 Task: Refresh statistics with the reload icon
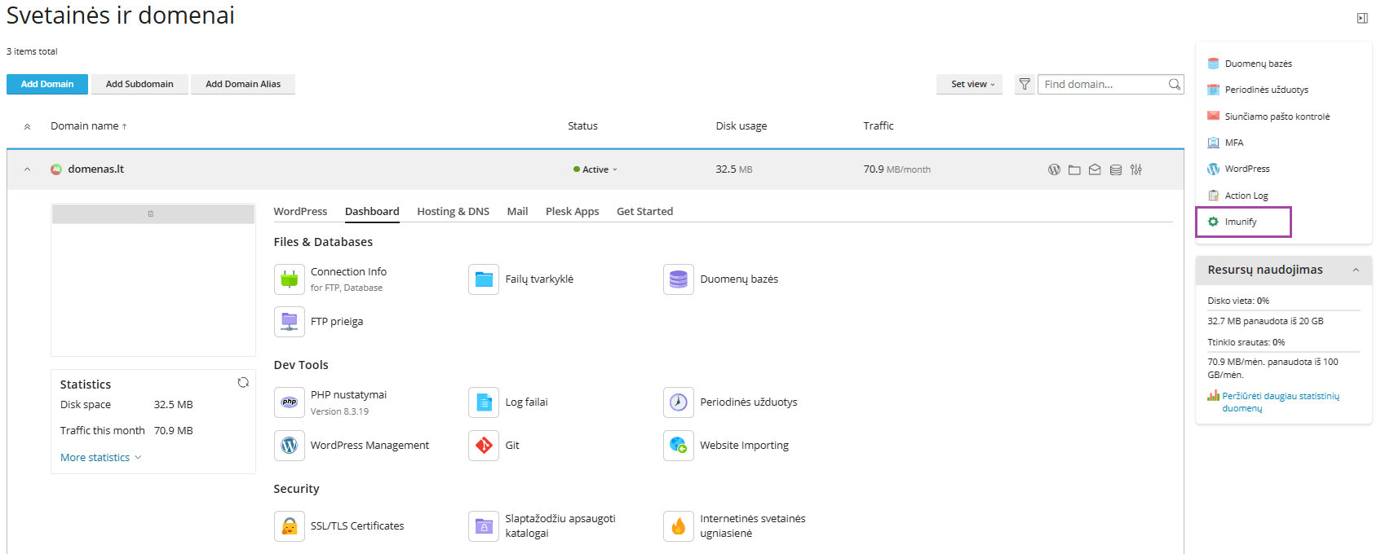point(243,383)
